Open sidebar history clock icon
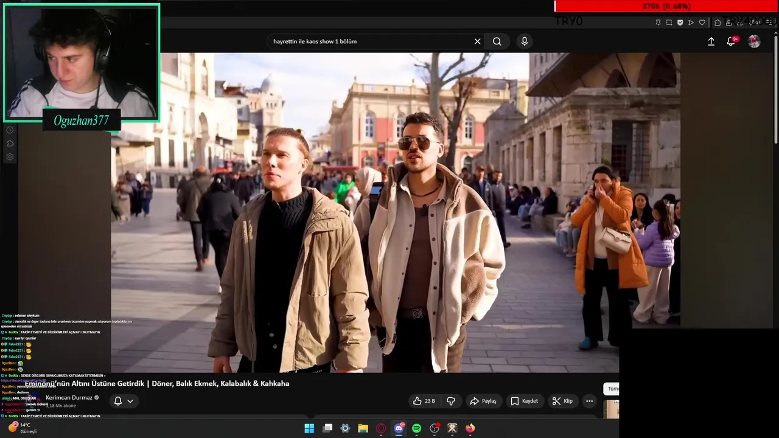The height and width of the screenshot is (438, 779). [x=10, y=130]
